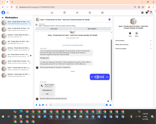Open View buyer profile link
This screenshot has width=156, height=124.
pos(78,45)
